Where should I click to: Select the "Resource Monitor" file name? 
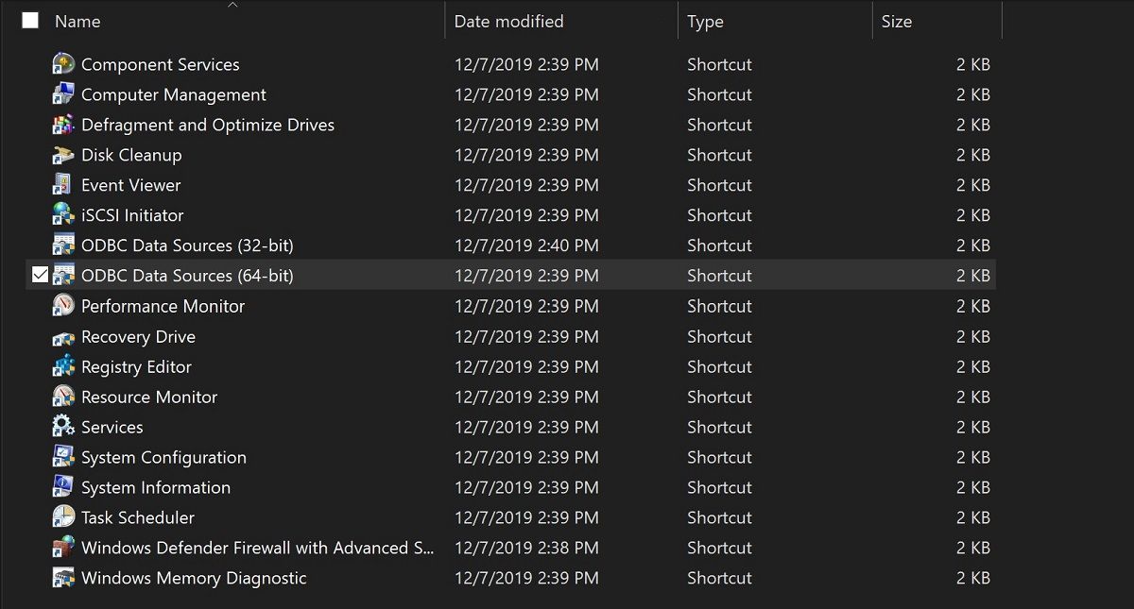(x=149, y=397)
